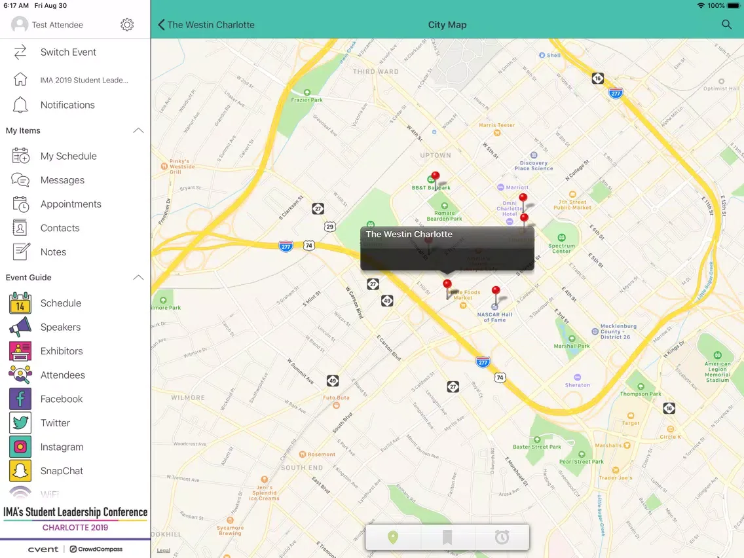Open the Attendees people icon

coord(20,375)
